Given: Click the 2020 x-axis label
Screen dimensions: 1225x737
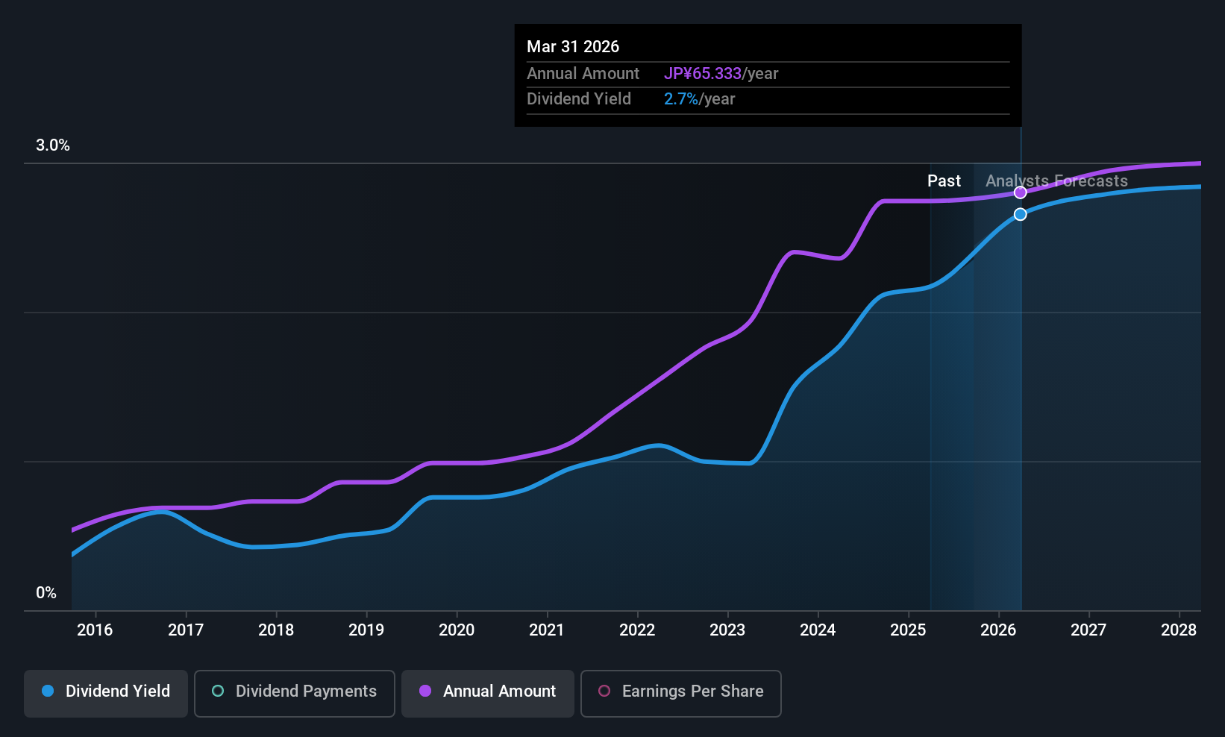Looking at the screenshot, I should coord(457,630).
